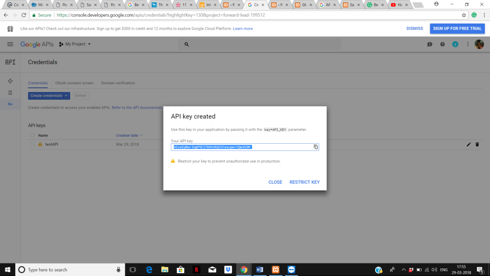Toggle the select-all checkbox in Name header
Image resolution: width=490 pixels, height=276 pixels.
(33, 136)
